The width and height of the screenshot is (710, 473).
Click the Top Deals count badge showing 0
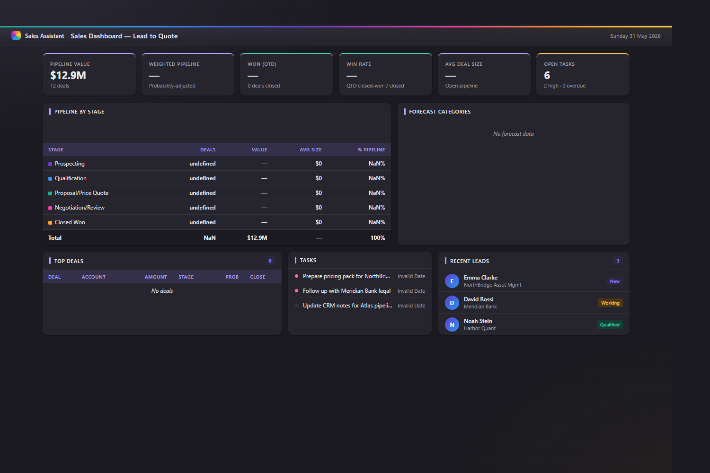(270, 261)
